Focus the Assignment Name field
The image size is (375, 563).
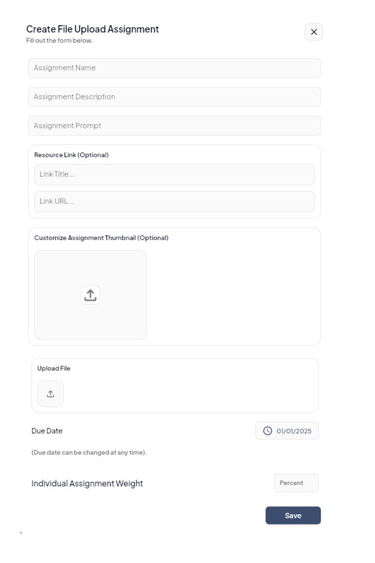pyautogui.click(x=174, y=68)
